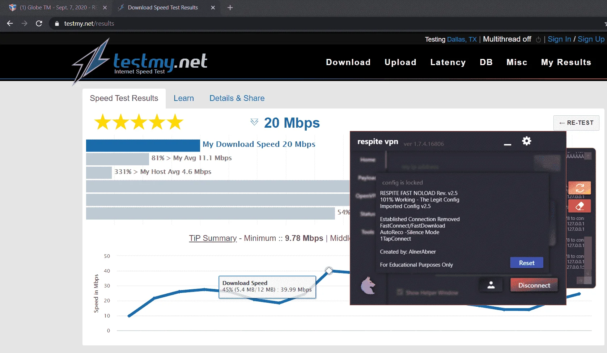The height and width of the screenshot is (353, 607).
Task: Click the address bar showing testmy.net/results
Action: pyautogui.click(x=326, y=24)
